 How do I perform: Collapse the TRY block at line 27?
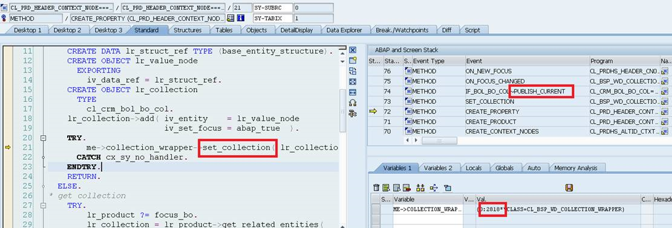pos(43,205)
